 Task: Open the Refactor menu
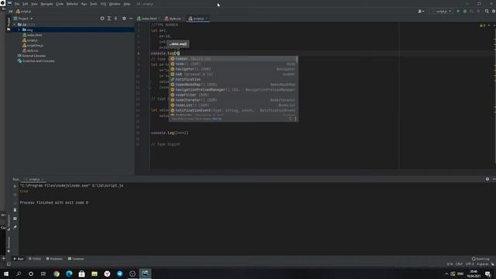click(x=72, y=4)
